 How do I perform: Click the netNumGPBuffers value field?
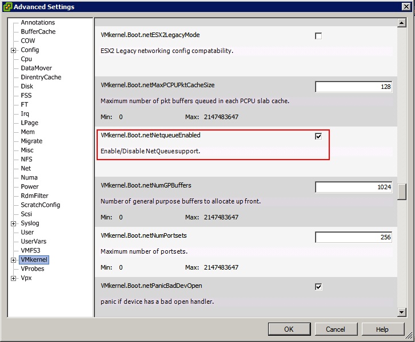pos(354,187)
